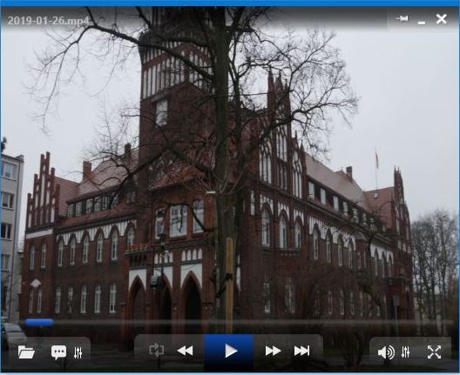Open a media file via folder icon
The width and height of the screenshot is (460, 375).
26,352
